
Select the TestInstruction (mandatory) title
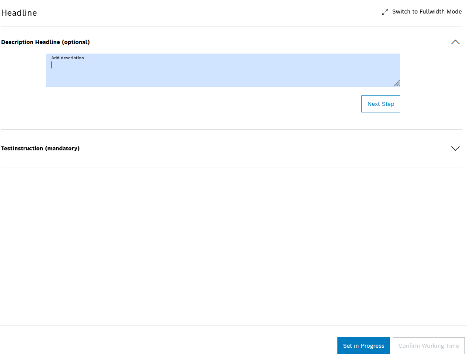click(x=40, y=149)
